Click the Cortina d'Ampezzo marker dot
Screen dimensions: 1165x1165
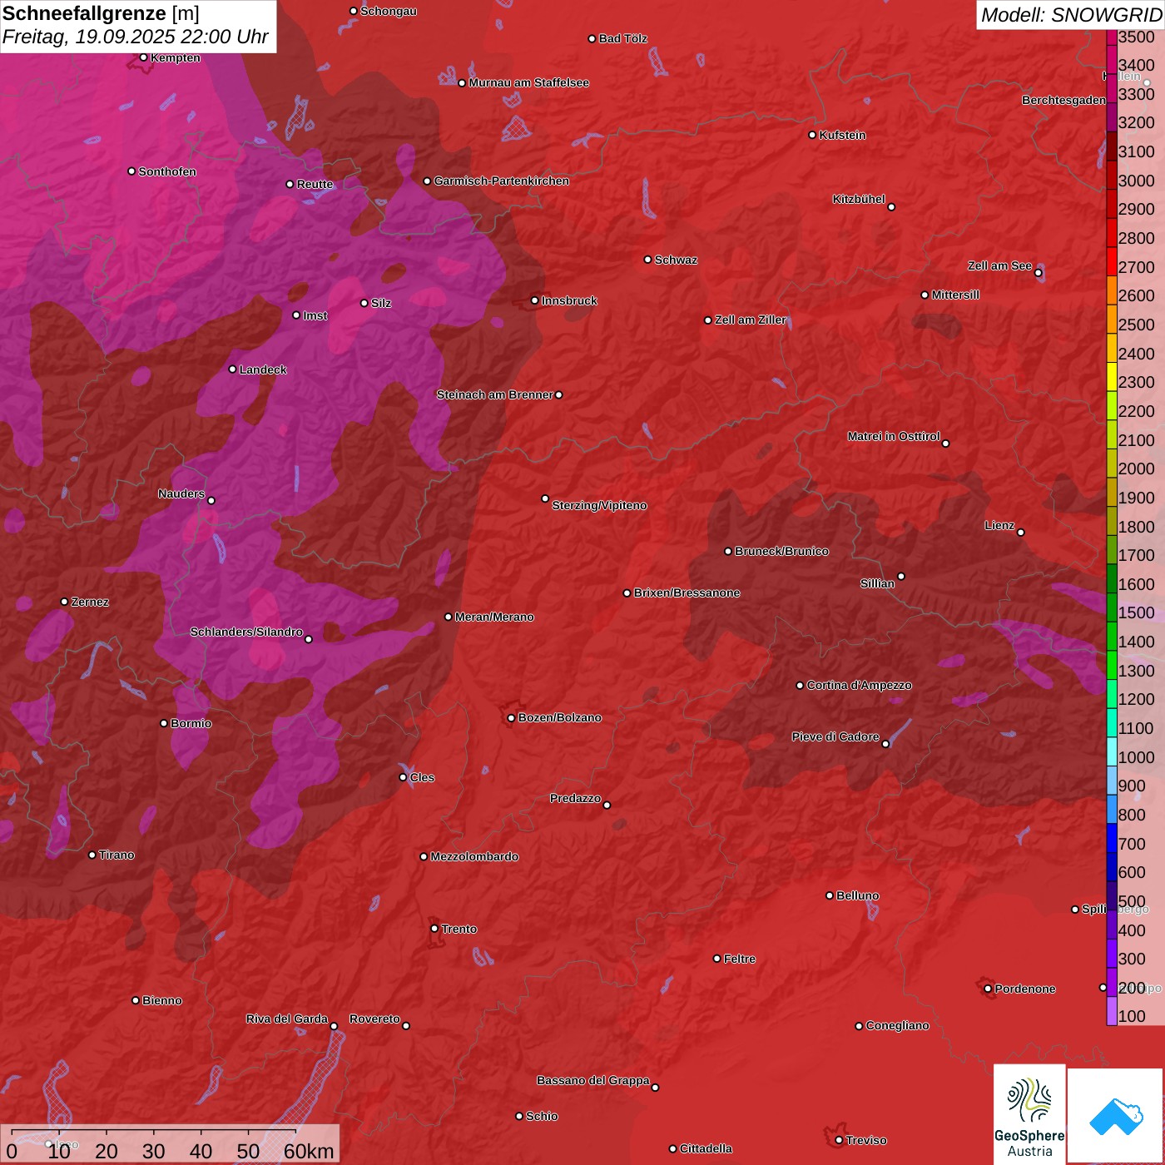pos(801,686)
